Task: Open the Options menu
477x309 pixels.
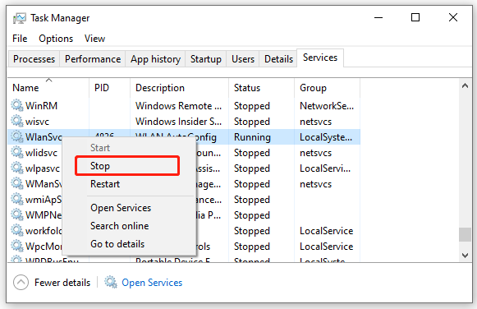Action: click(x=56, y=39)
